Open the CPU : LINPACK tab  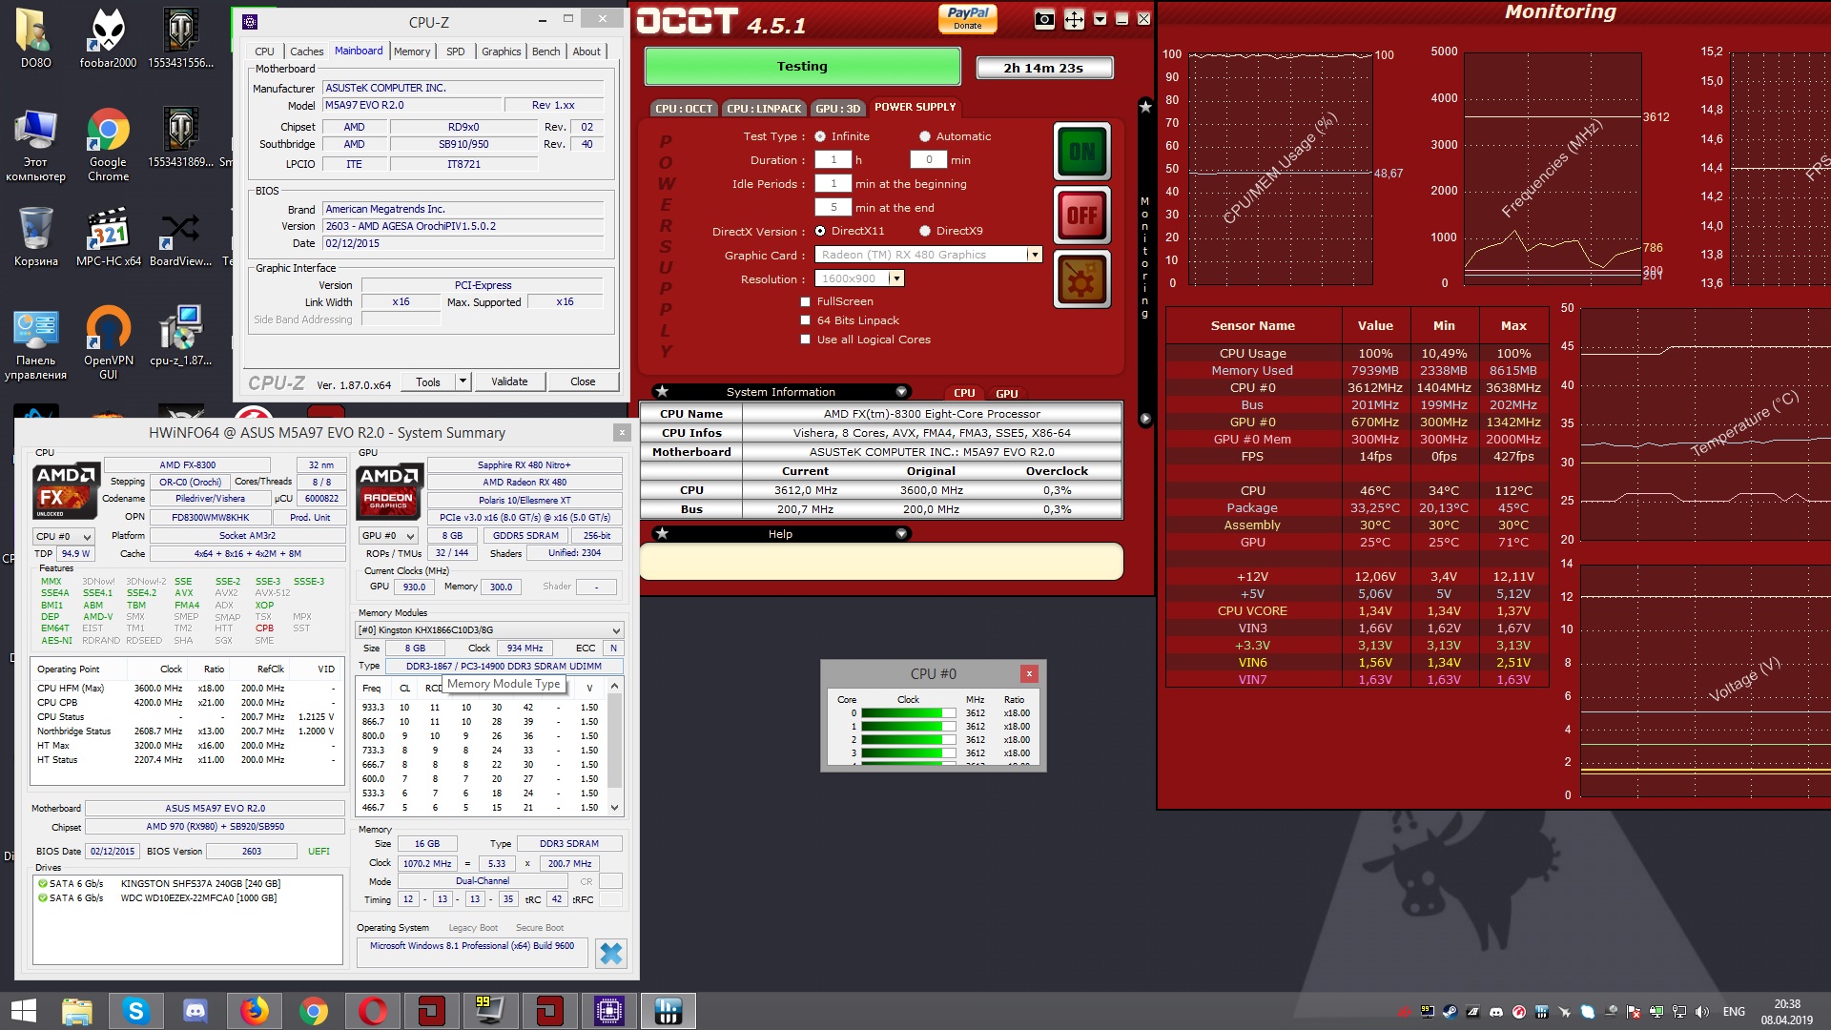pos(764,109)
